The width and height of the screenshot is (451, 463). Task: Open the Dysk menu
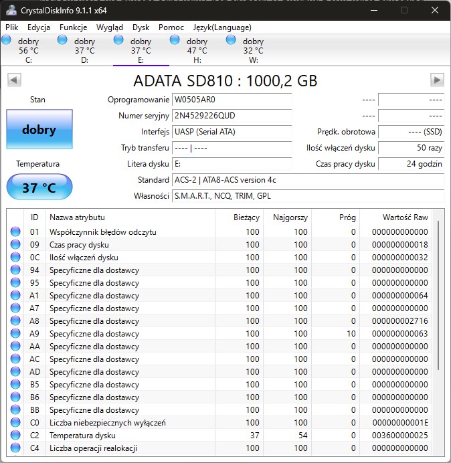(x=141, y=27)
